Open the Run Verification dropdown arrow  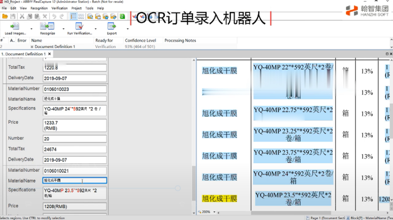click(95, 29)
